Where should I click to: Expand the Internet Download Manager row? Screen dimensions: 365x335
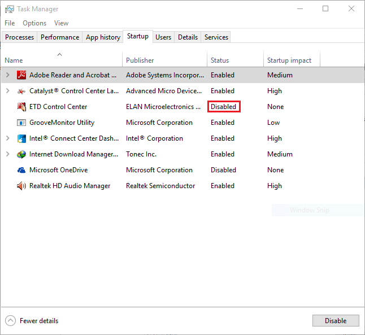click(8, 154)
